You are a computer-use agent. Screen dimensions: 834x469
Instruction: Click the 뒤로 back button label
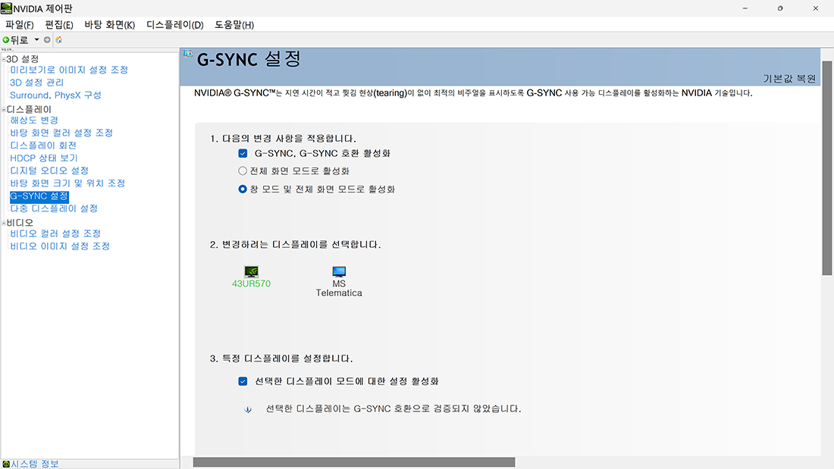tap(19, 40)
